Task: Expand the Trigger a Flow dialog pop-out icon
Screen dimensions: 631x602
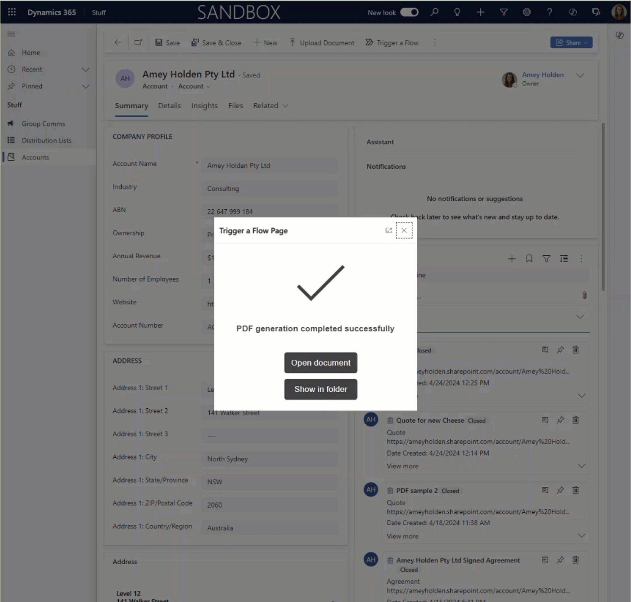Action: (388, 231)
